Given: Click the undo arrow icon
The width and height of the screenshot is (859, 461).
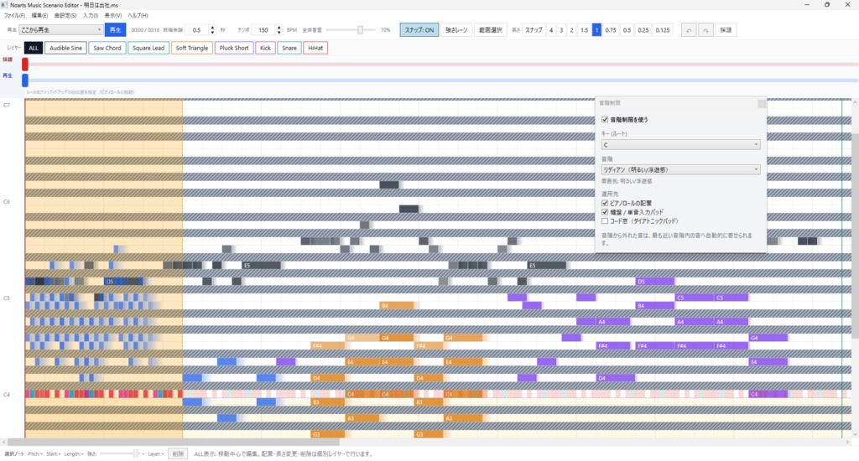Looking at the screenshot, I should click(689, 30).
